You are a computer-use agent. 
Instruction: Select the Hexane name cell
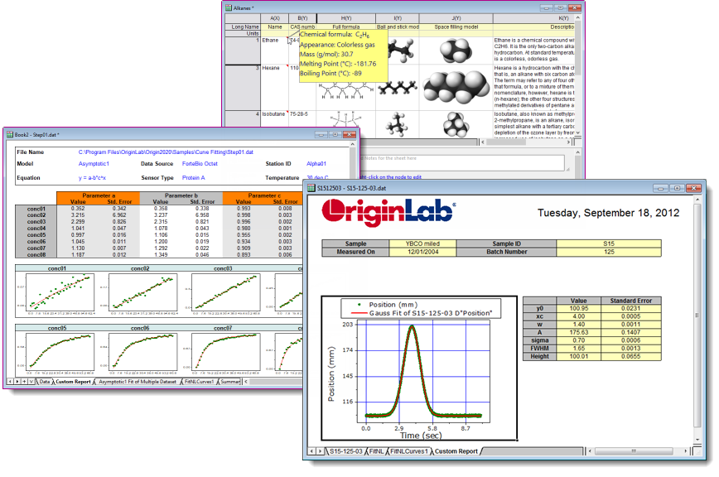click(275, 87)
